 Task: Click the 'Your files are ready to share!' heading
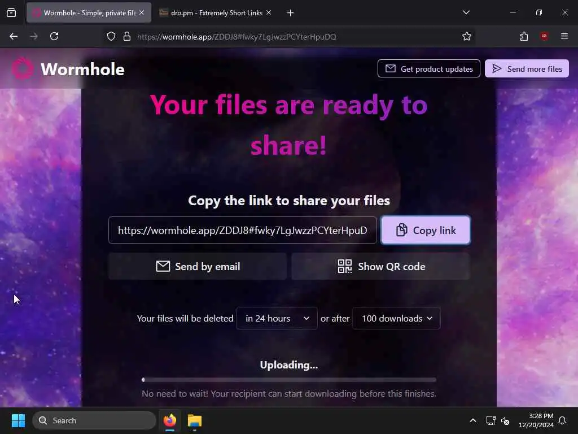[288, 125]
